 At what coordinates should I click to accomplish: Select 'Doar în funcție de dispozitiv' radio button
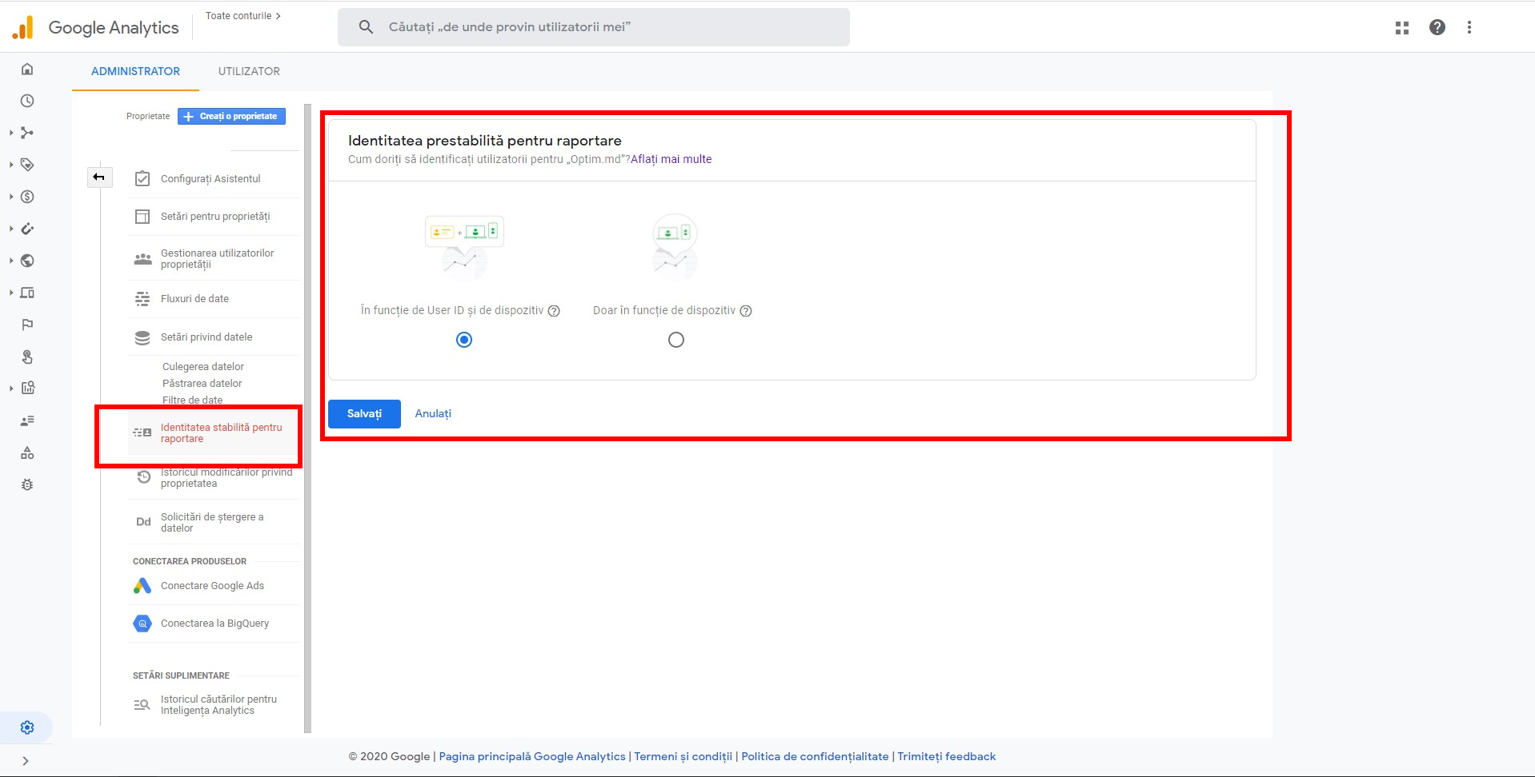tap(676, 340)
